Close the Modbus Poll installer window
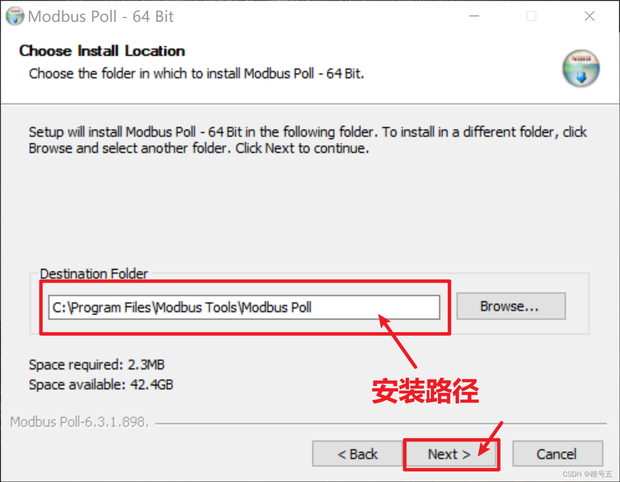The width and height of the screenshot is (620, 482). point(590,16)
